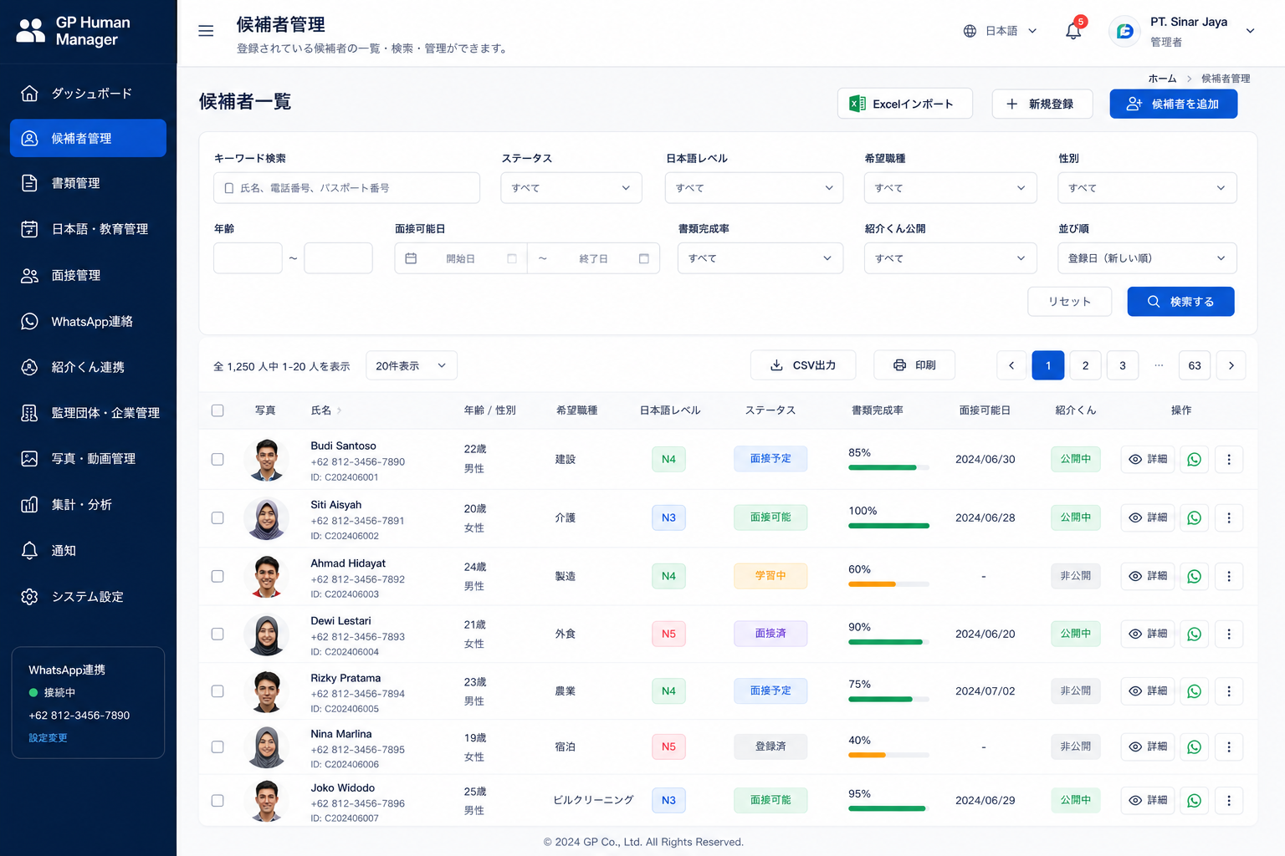Click the calendar icon in 面接可能日 start field
The height and width of the screenshot is (856, 1285).
click(411, 258)
